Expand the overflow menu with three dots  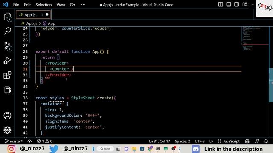point(83,5)
